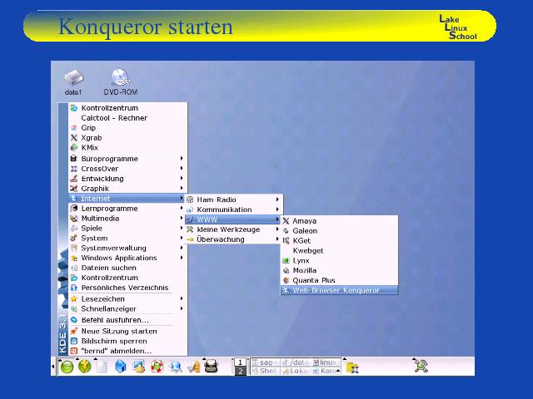533x399 pixels.
Task: Click the lightning bolt panel icon
Action: click(85, 367)
